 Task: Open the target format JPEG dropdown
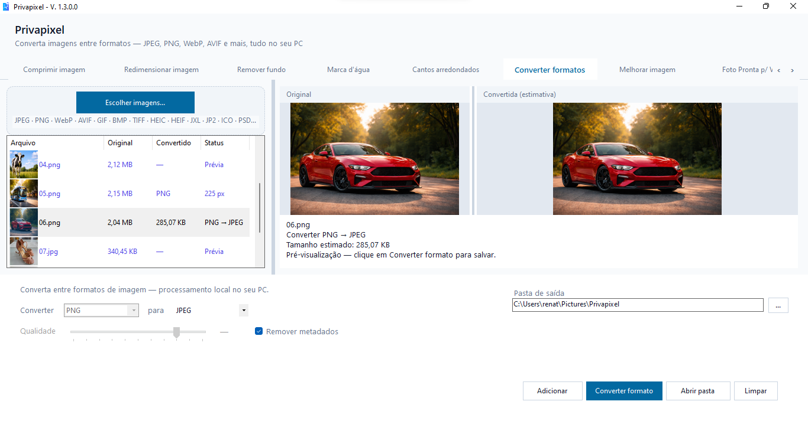(x=211, y=310)
